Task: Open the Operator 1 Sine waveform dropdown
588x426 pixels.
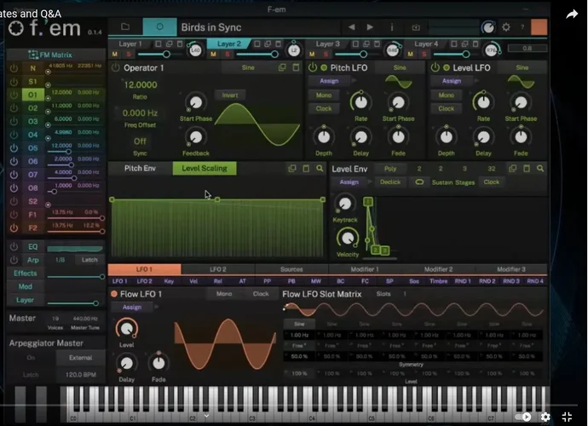Action: (247, 67)
